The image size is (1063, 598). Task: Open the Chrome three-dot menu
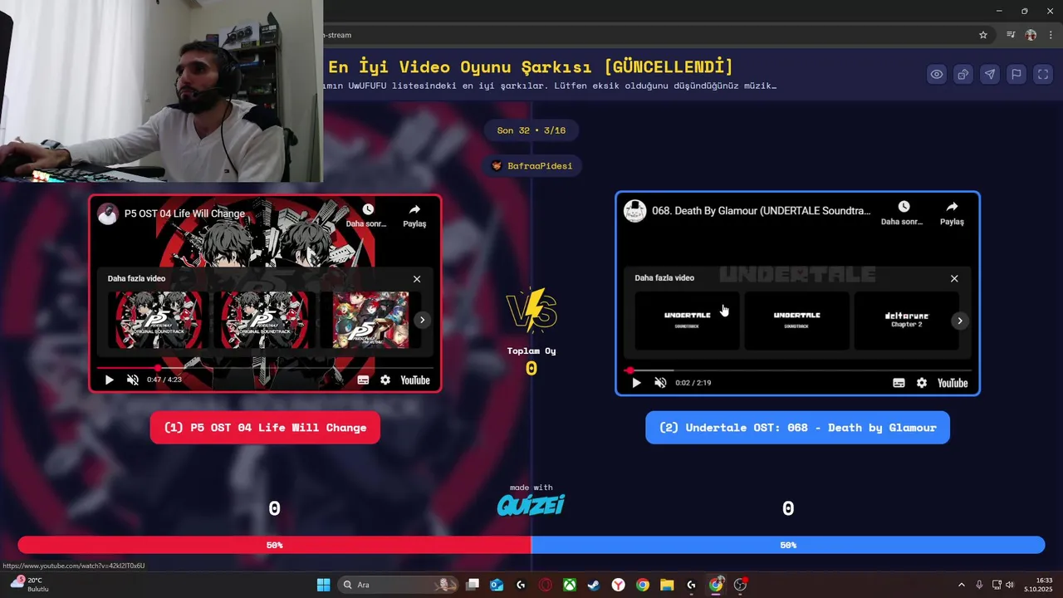(x=1051, y=35)
